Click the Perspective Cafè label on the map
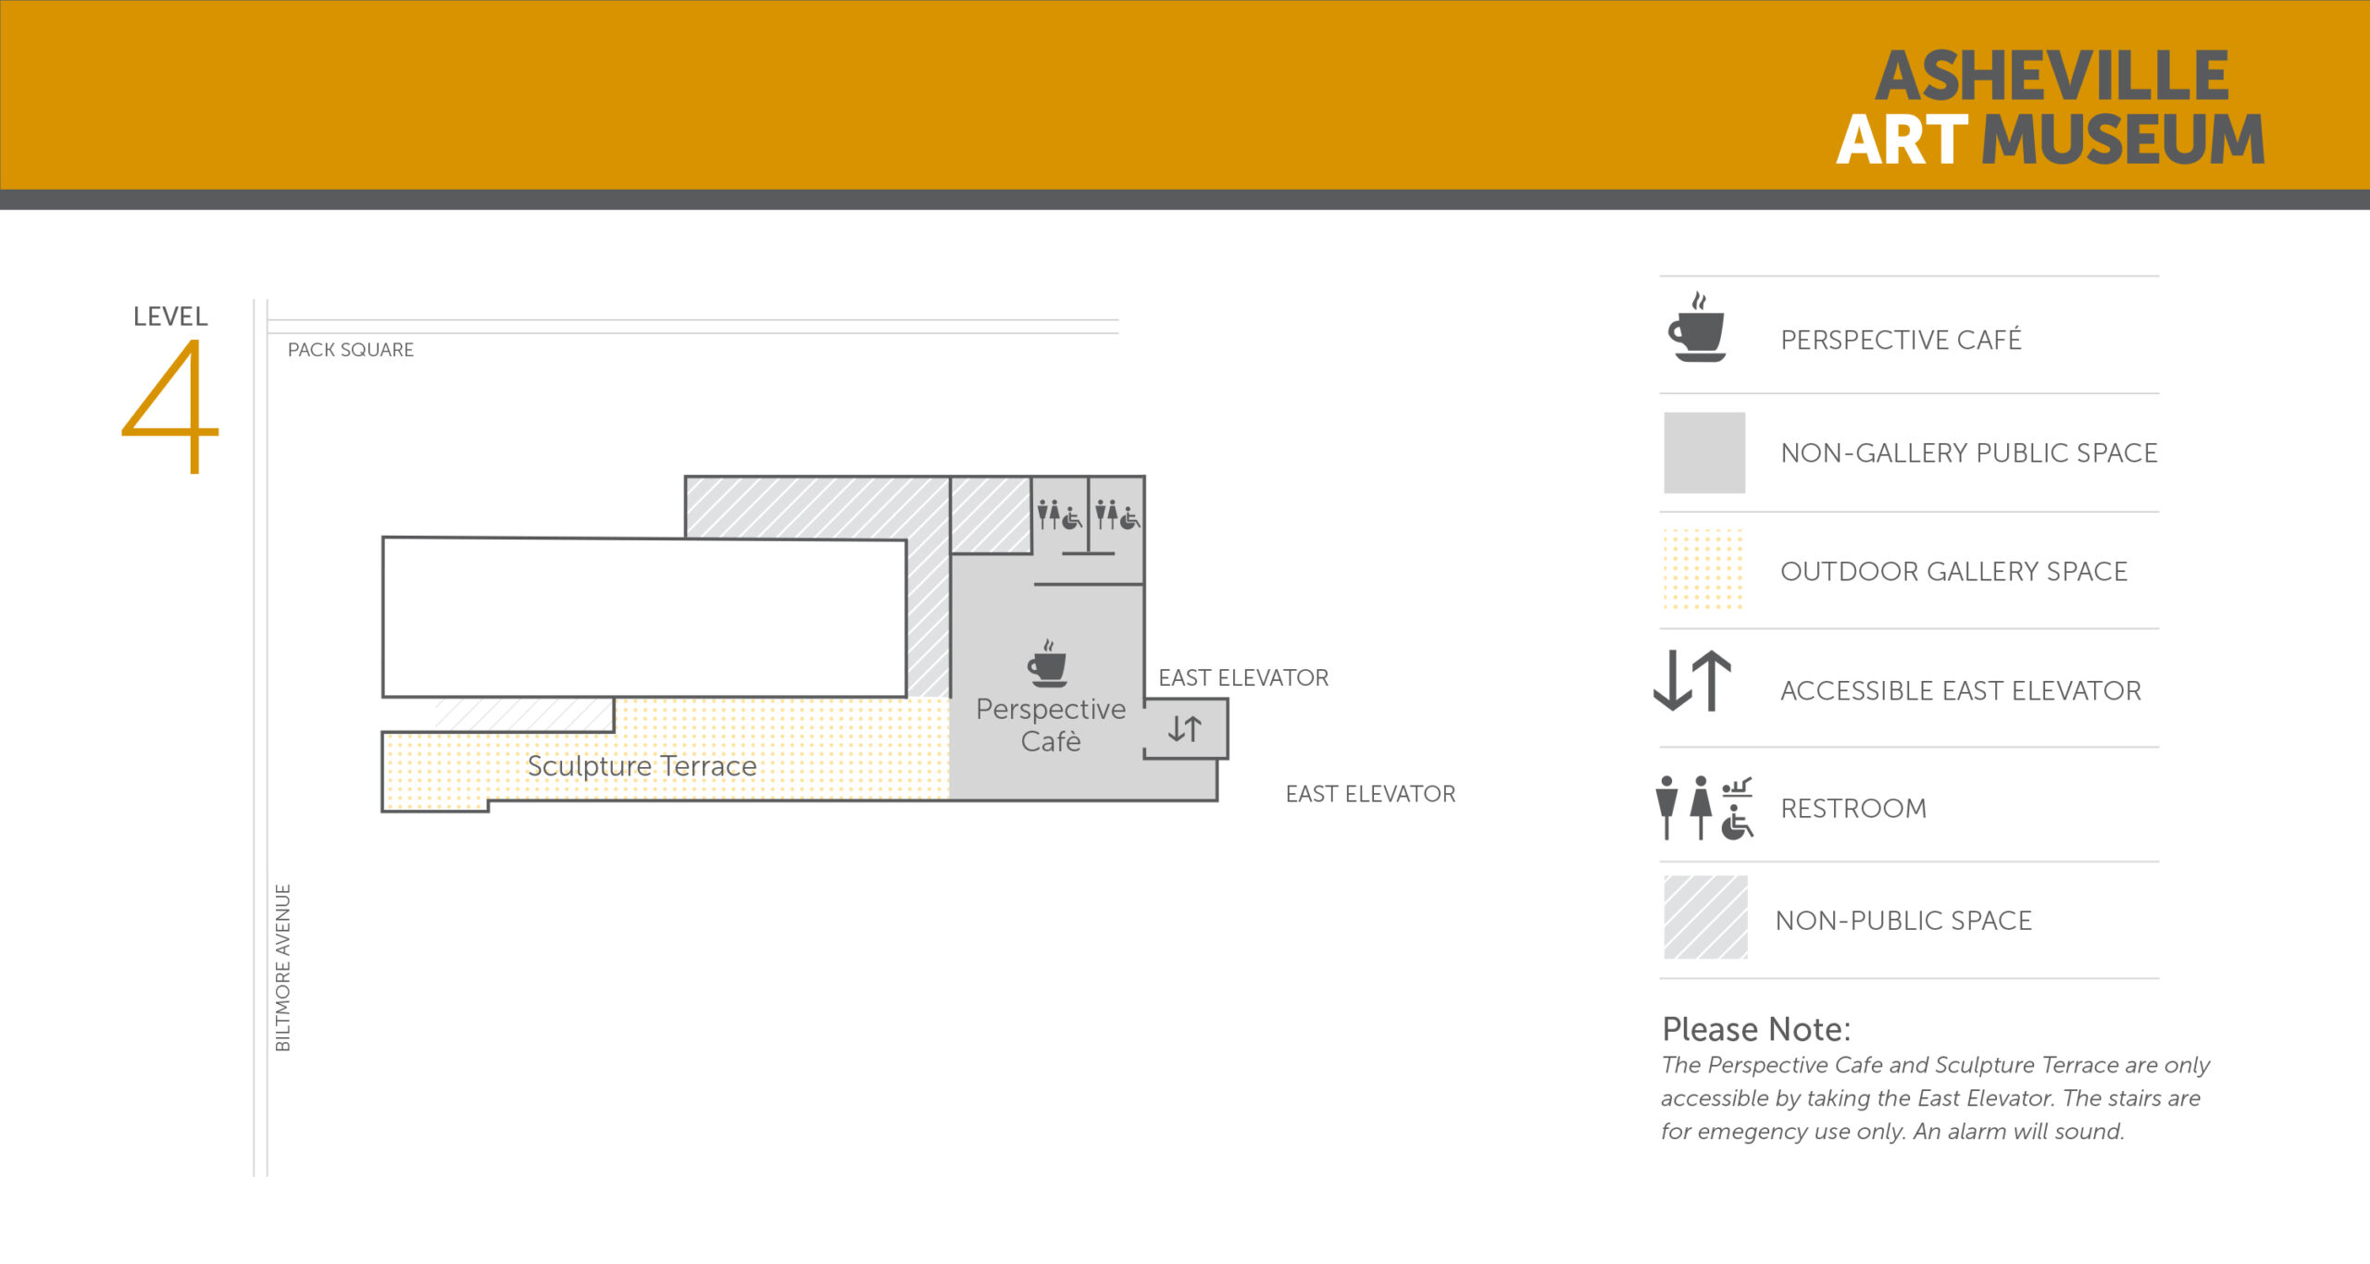The height and width of the screenshot is (1264, 2370). coord(1051,725)
